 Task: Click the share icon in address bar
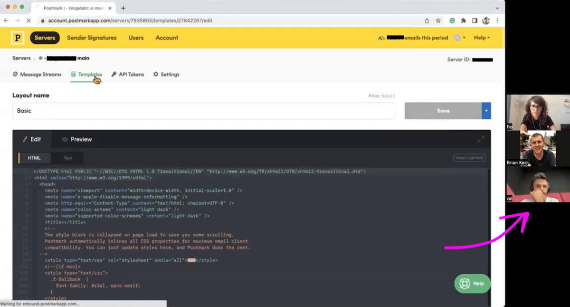coord(427,21)
